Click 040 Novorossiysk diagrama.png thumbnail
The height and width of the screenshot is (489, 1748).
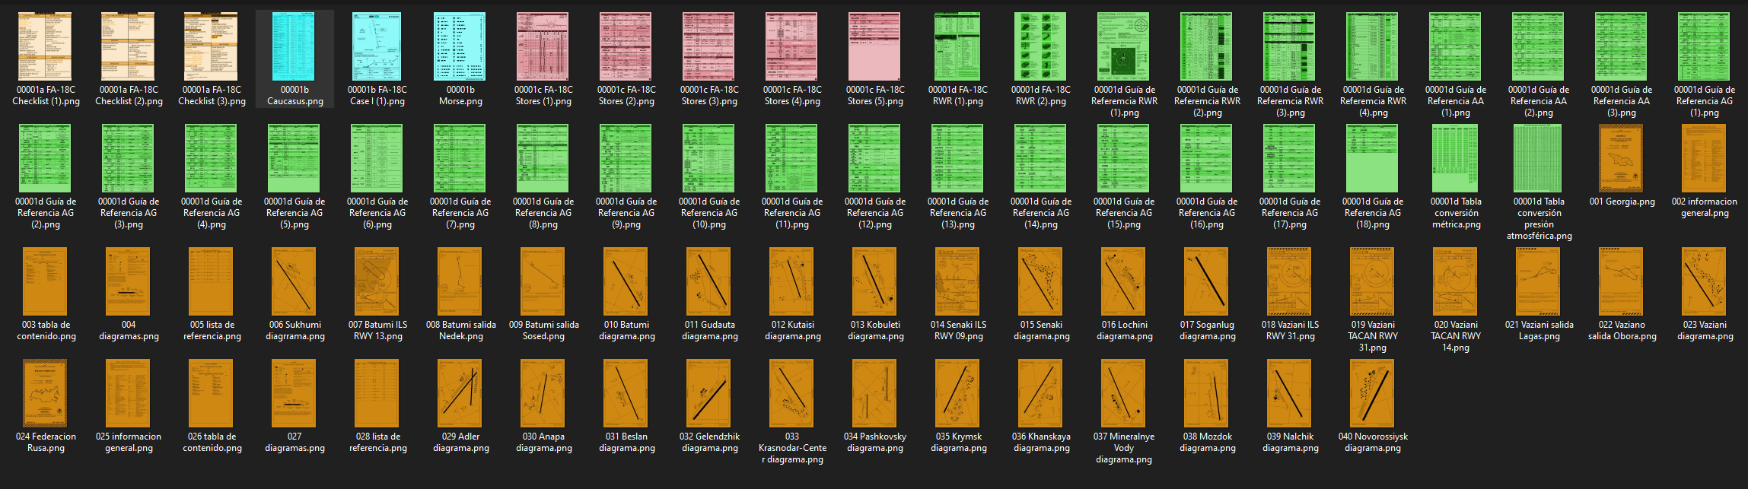pyautogui.click(x=1372, y=394)
